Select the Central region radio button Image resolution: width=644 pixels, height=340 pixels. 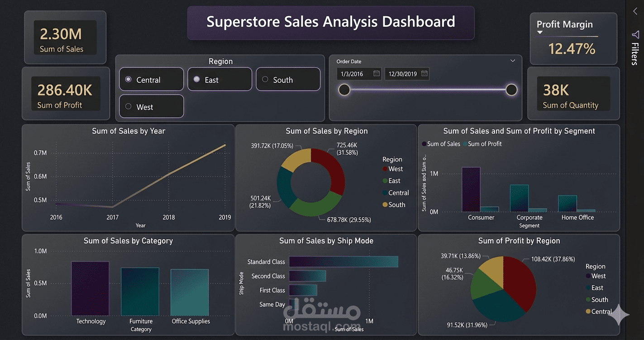(x=128, y=80)
